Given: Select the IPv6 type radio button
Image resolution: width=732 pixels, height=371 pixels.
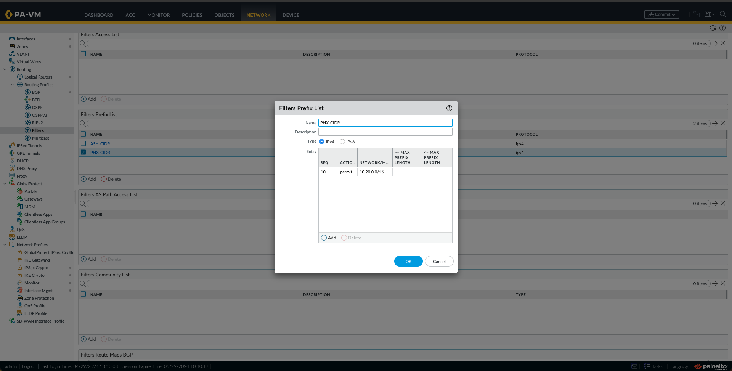Looking at the screenshot, I should click(x=342, y=141).
